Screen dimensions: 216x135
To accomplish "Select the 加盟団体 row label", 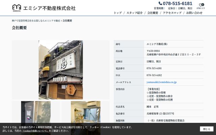I will 120,120.
